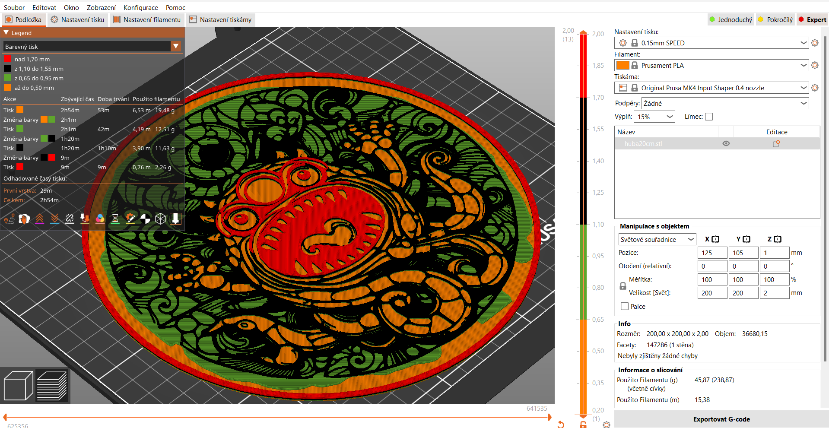Click the layer slider settings cog at the bottom
This screenshot has width=829, height=428.
coord(607,425)
